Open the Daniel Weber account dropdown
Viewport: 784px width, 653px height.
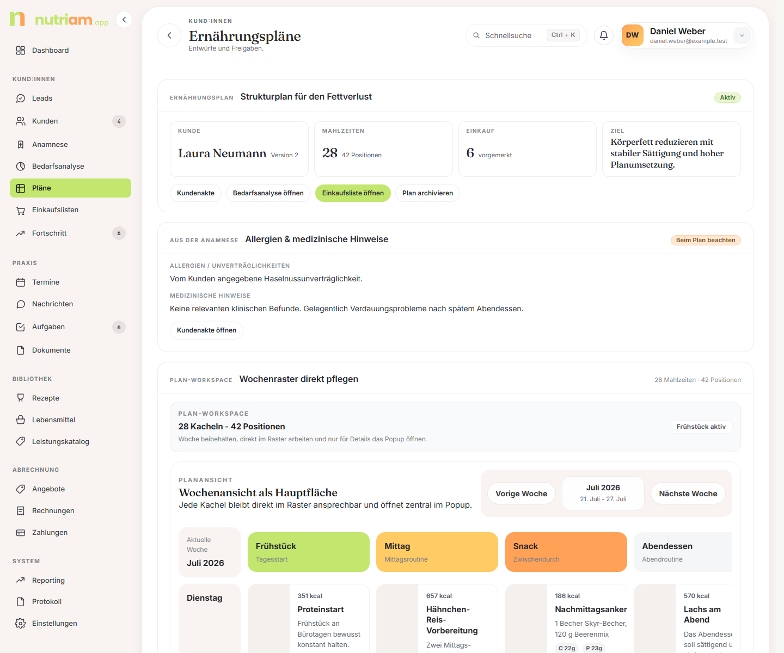(x=742, y=35)
